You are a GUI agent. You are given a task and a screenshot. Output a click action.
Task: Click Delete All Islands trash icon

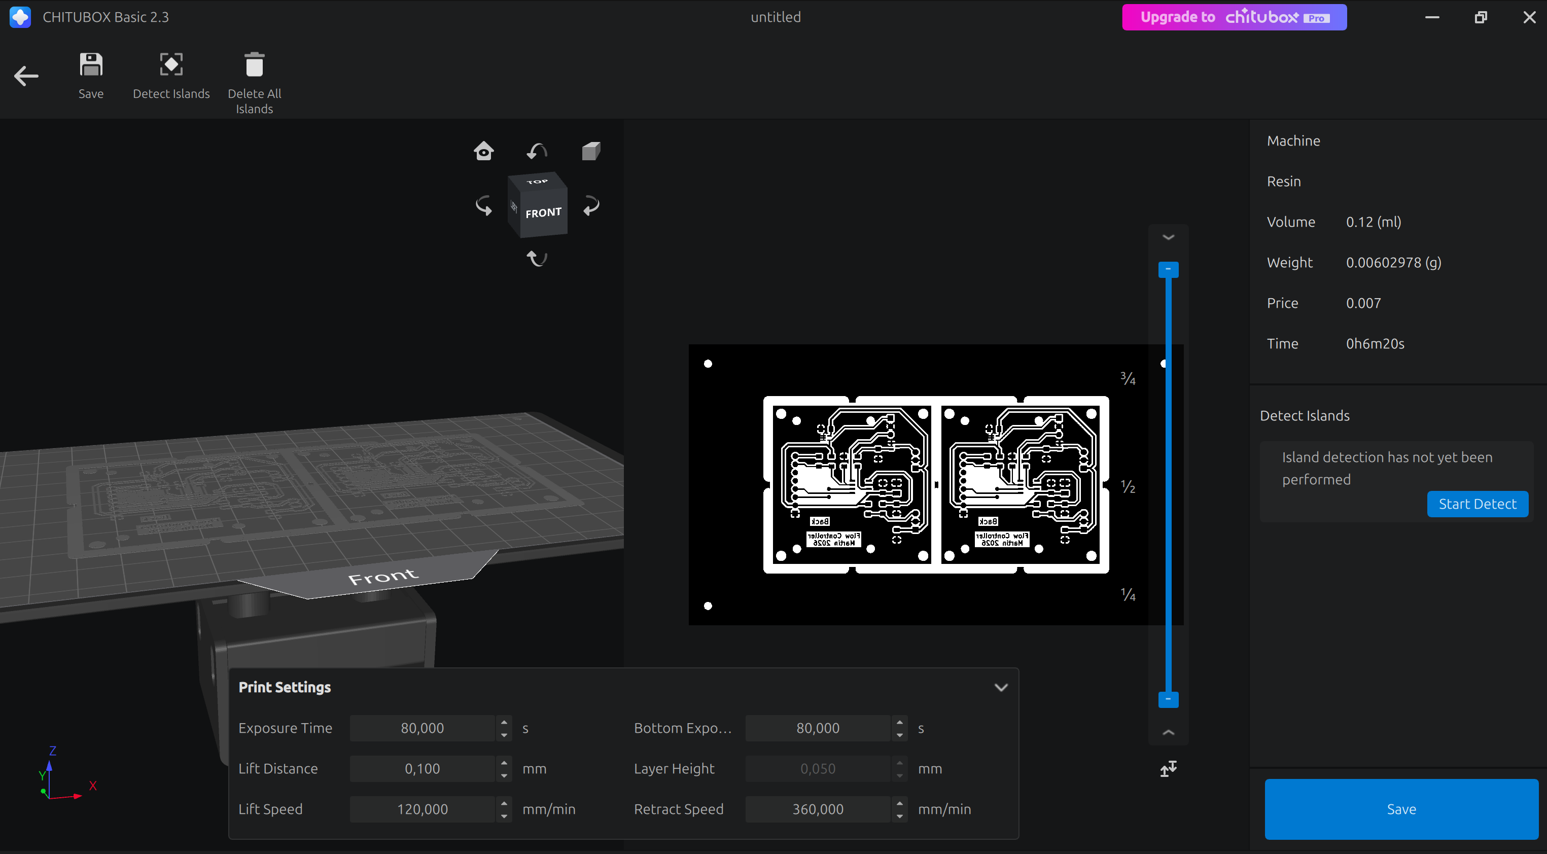point(254,65)
